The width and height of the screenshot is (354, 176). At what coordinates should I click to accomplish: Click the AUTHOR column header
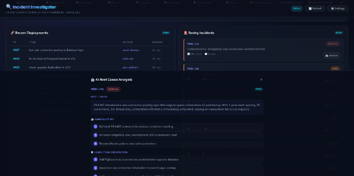tap(127, 42)
